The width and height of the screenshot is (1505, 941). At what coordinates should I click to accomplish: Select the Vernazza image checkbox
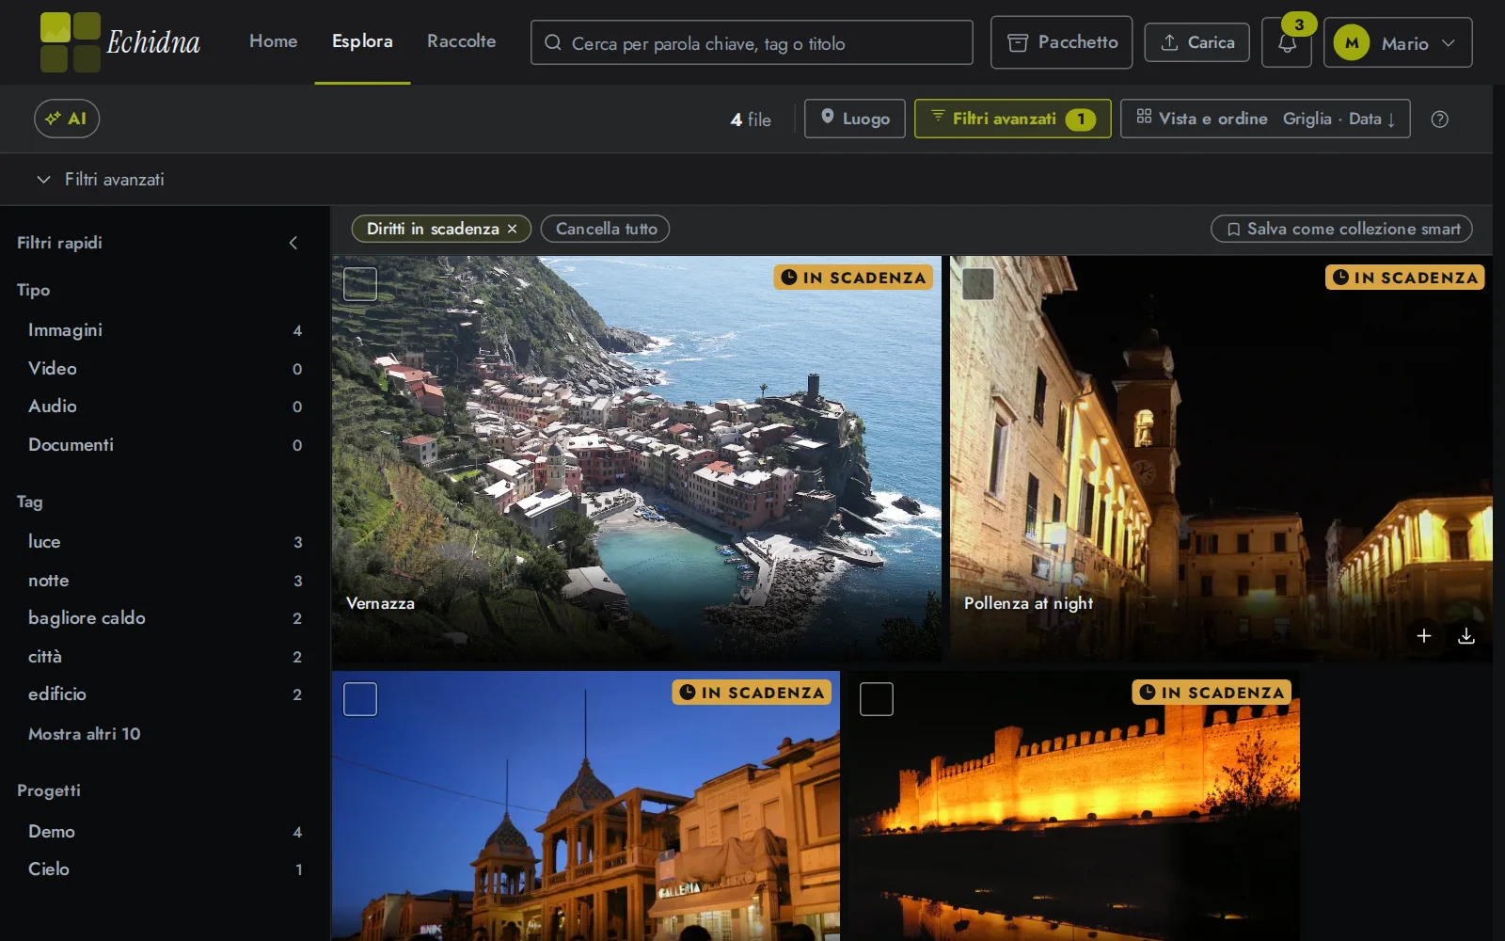point(360,284)
